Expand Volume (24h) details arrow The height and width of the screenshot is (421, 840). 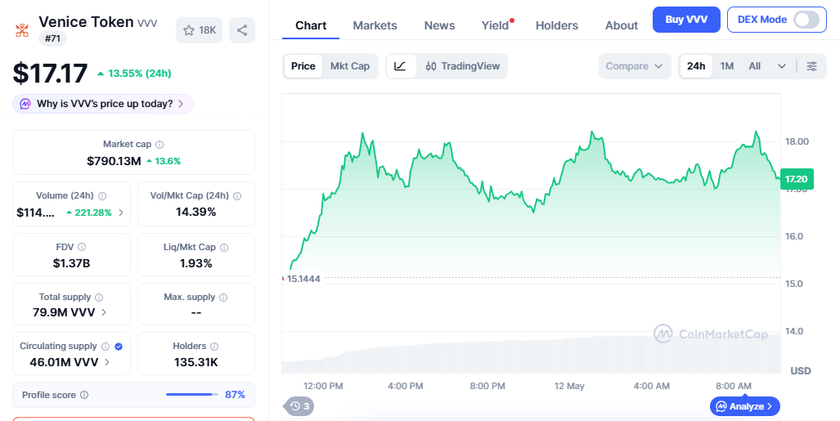pos(121,213)
